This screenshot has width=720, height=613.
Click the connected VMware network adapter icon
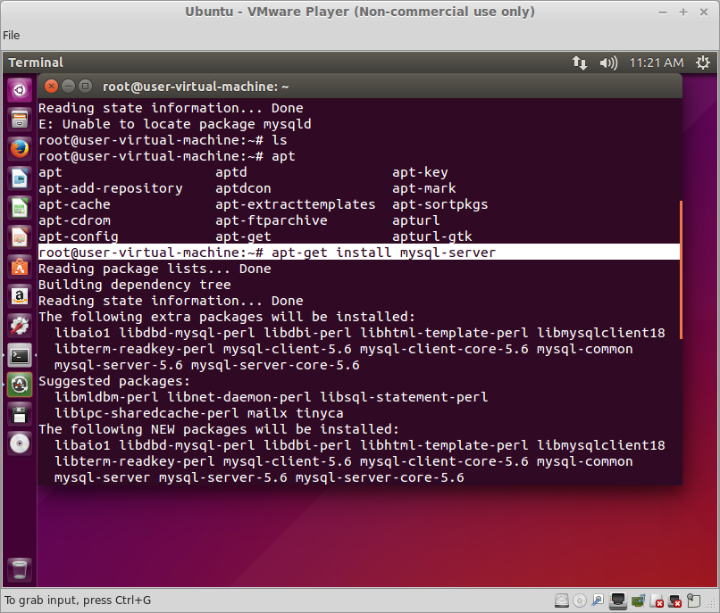618,601
